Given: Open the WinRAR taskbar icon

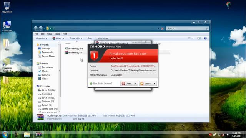Looking at the screenshot, I should [x=38, y=135].
